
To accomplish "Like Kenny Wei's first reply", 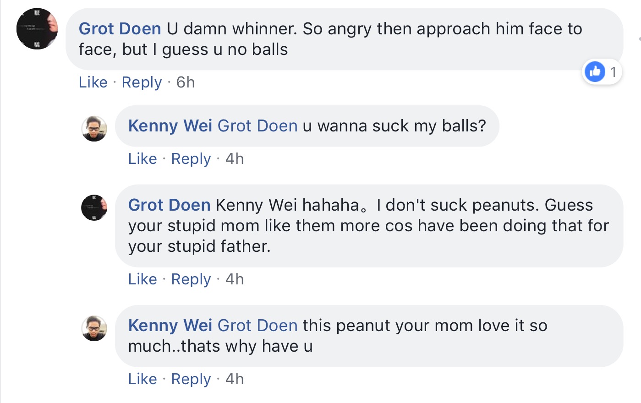I will click(142, 159).
